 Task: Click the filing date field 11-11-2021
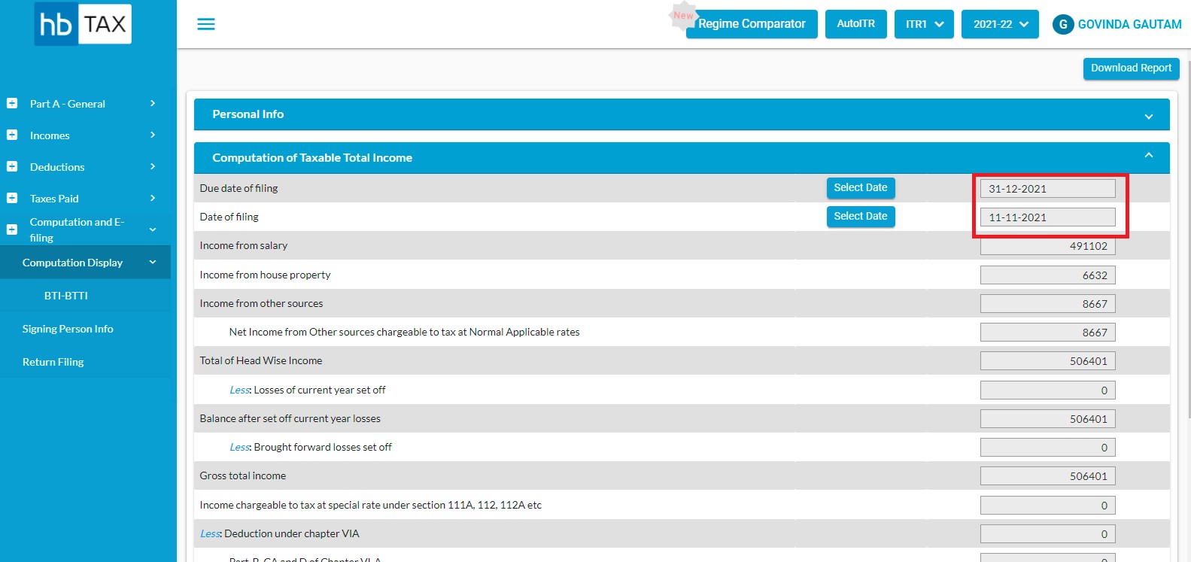1048,217
